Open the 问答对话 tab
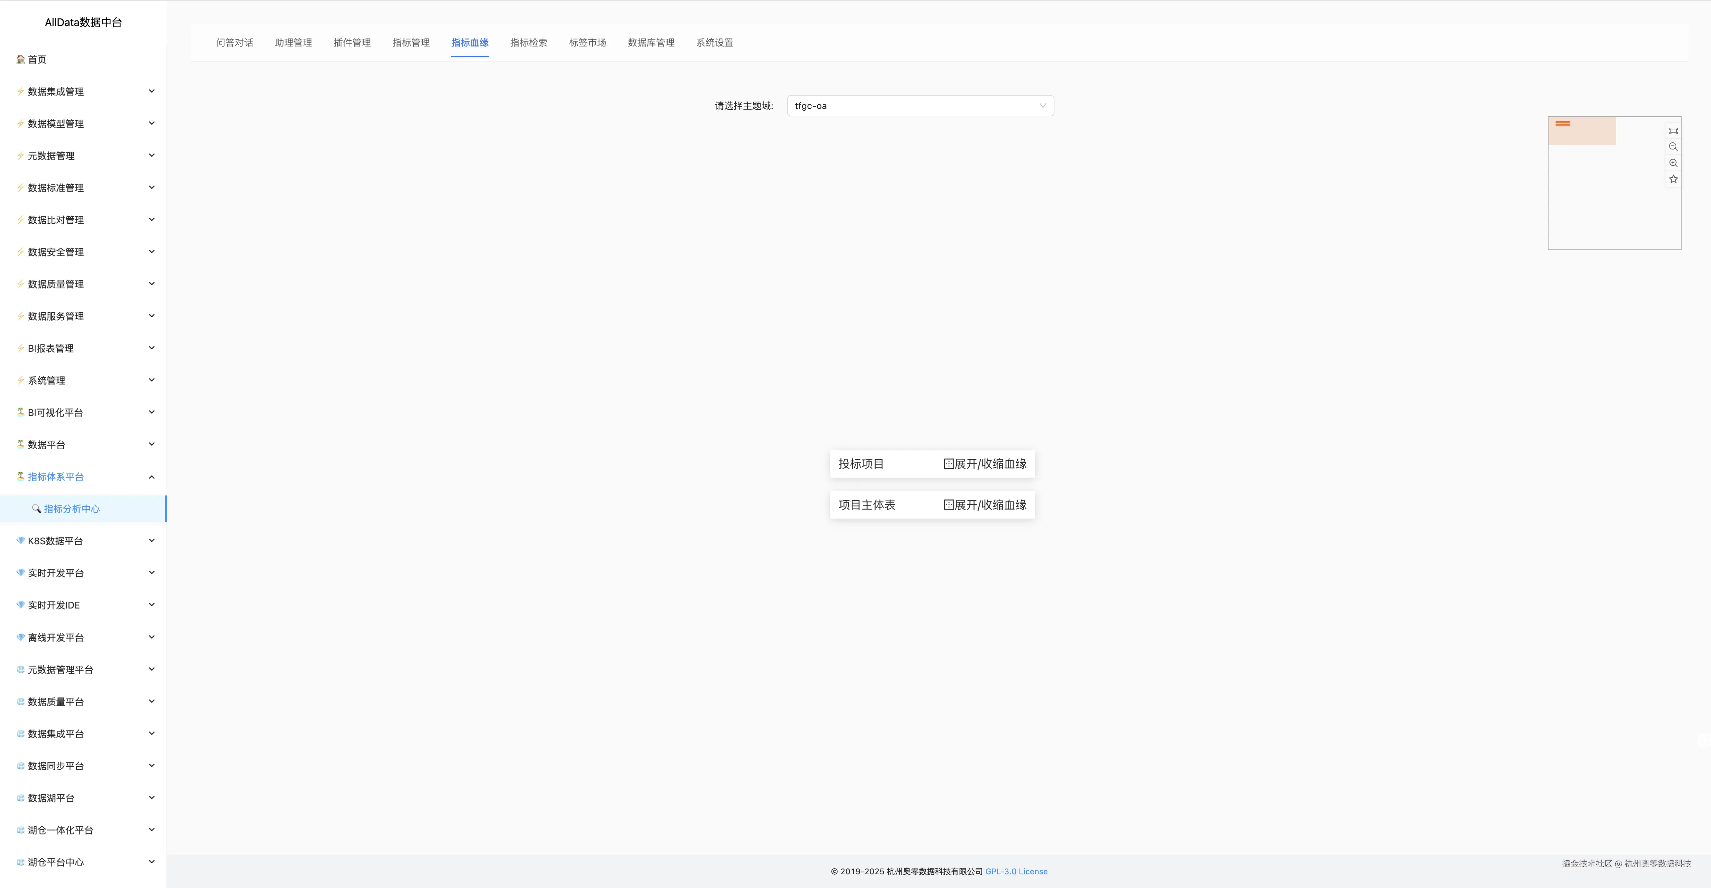Screen dimensions: 1711x888 pyautogui.click(x=234, y=42)
